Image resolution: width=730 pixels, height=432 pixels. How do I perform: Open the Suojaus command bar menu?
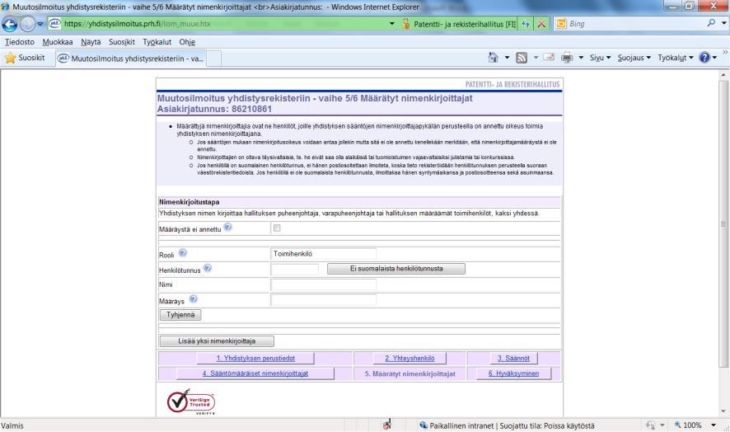click(x=634, y=58)
